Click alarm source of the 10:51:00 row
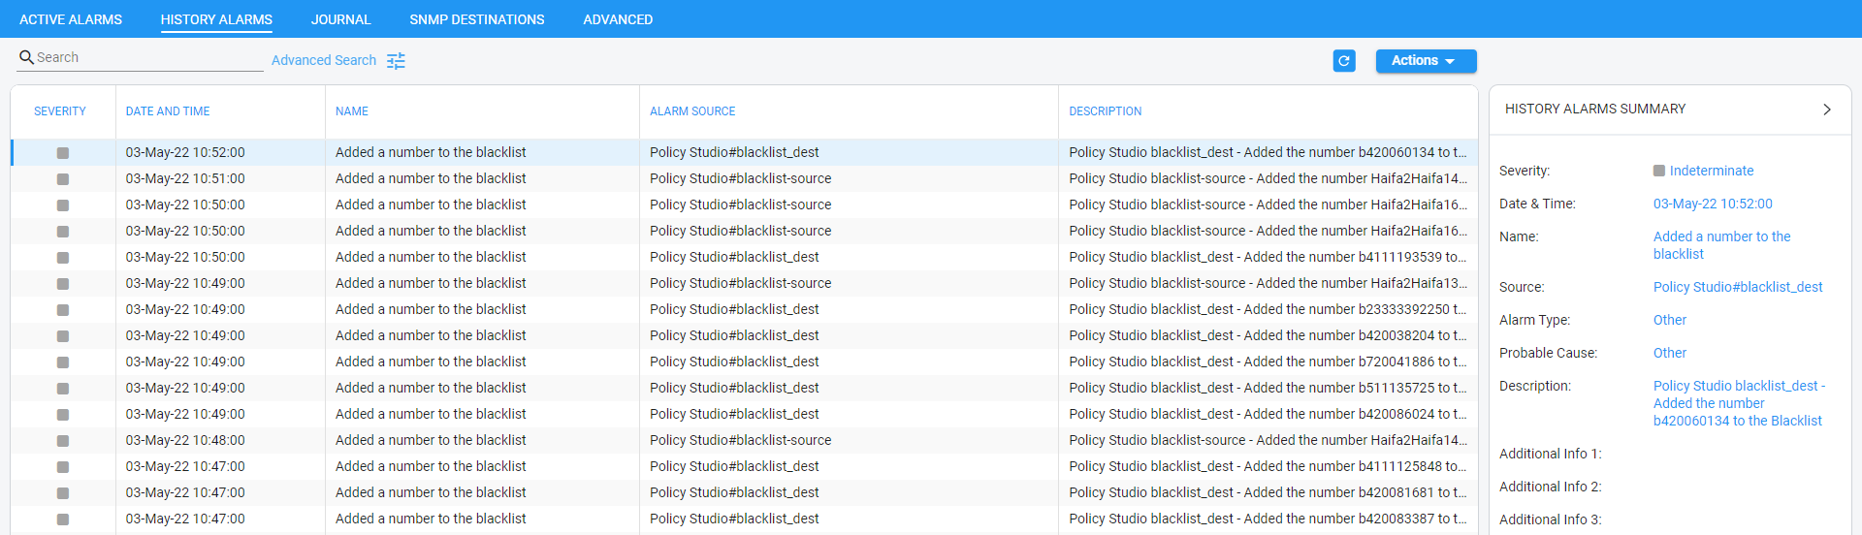Screen dimensions: 1862x535 tap(741, 178)
